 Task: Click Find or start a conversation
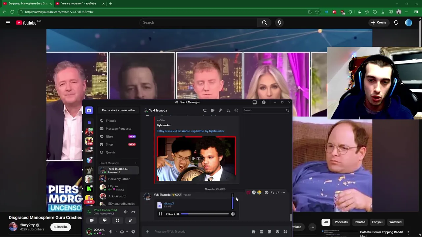118,110
